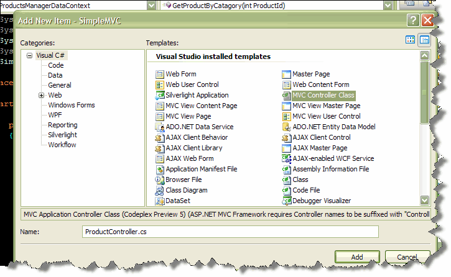This screenshot has width=451, height=277.
Task: Click the Add button
Action: pyautogui.click(x=357, y=257)
